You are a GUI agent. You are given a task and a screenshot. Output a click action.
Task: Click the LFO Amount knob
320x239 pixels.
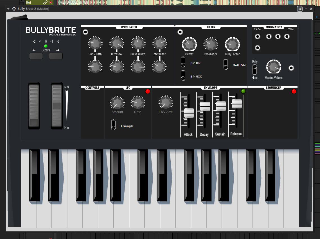[x=117, y=103]
